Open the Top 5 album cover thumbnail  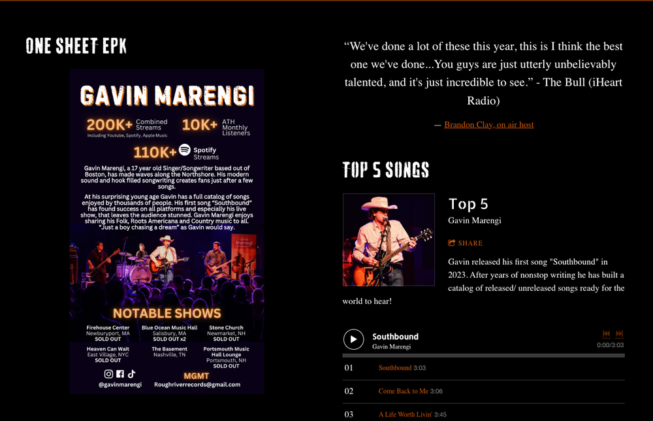[389, 240]
